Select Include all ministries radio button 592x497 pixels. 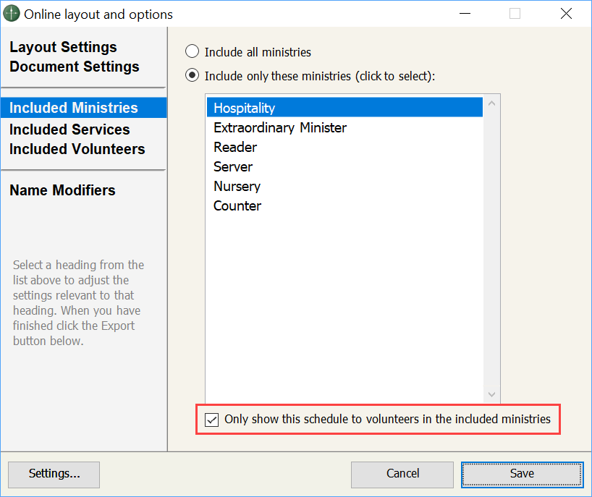tap(193, 52)
